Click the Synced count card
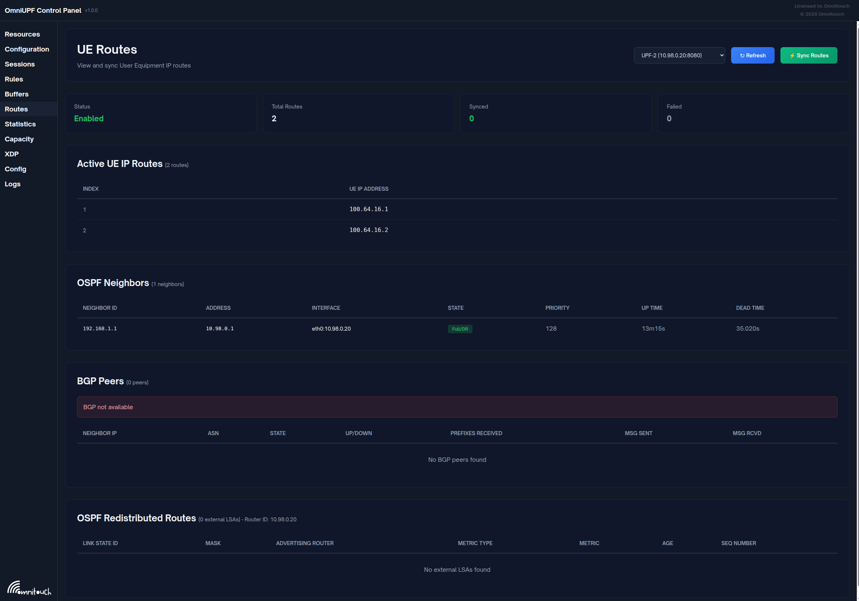This screenshot has height=601, width=859. [556, 113]
